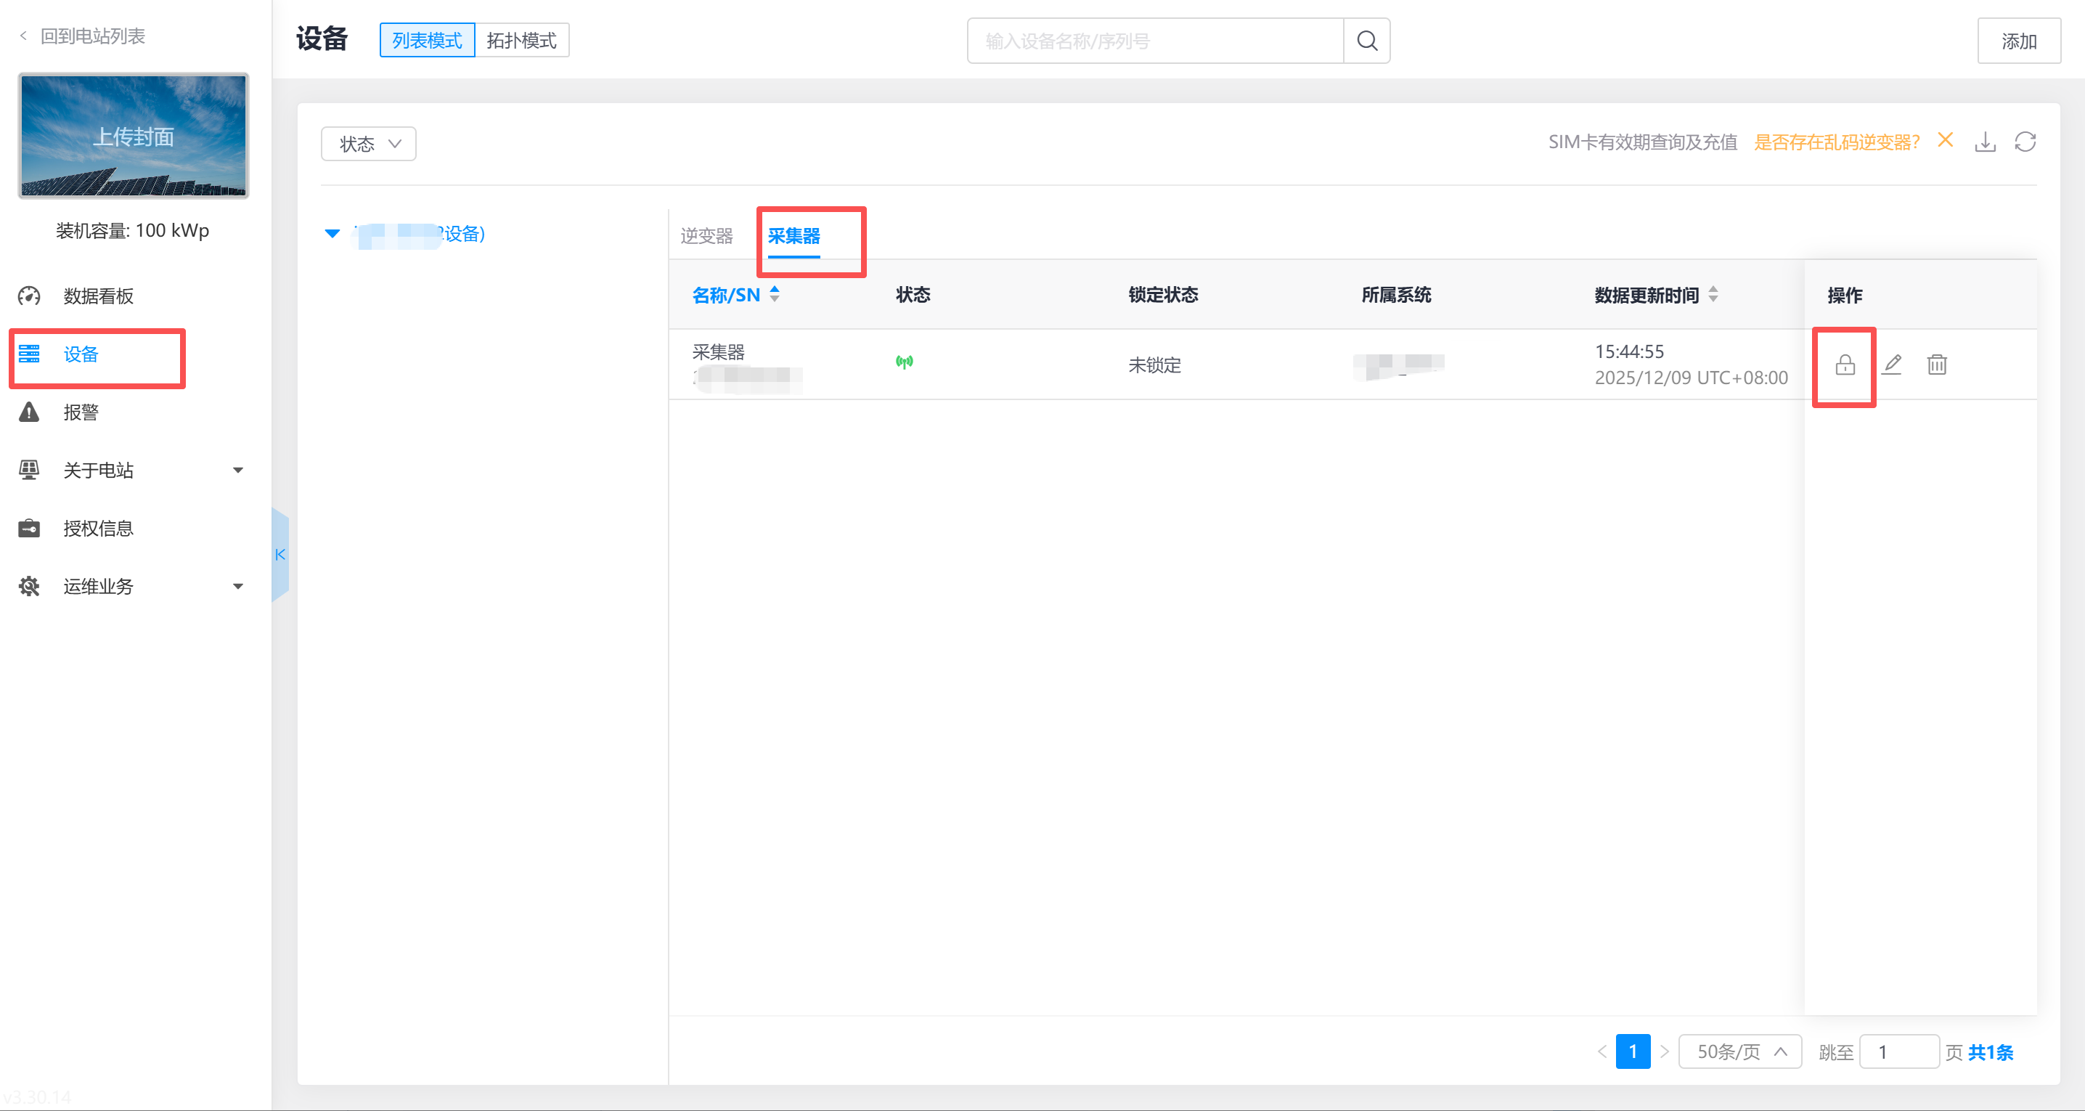The width and height of the screenshot is (2085, 1111).
Task: Collapse the sidebar with the blue handle
Action: click(x=280, y=555)
